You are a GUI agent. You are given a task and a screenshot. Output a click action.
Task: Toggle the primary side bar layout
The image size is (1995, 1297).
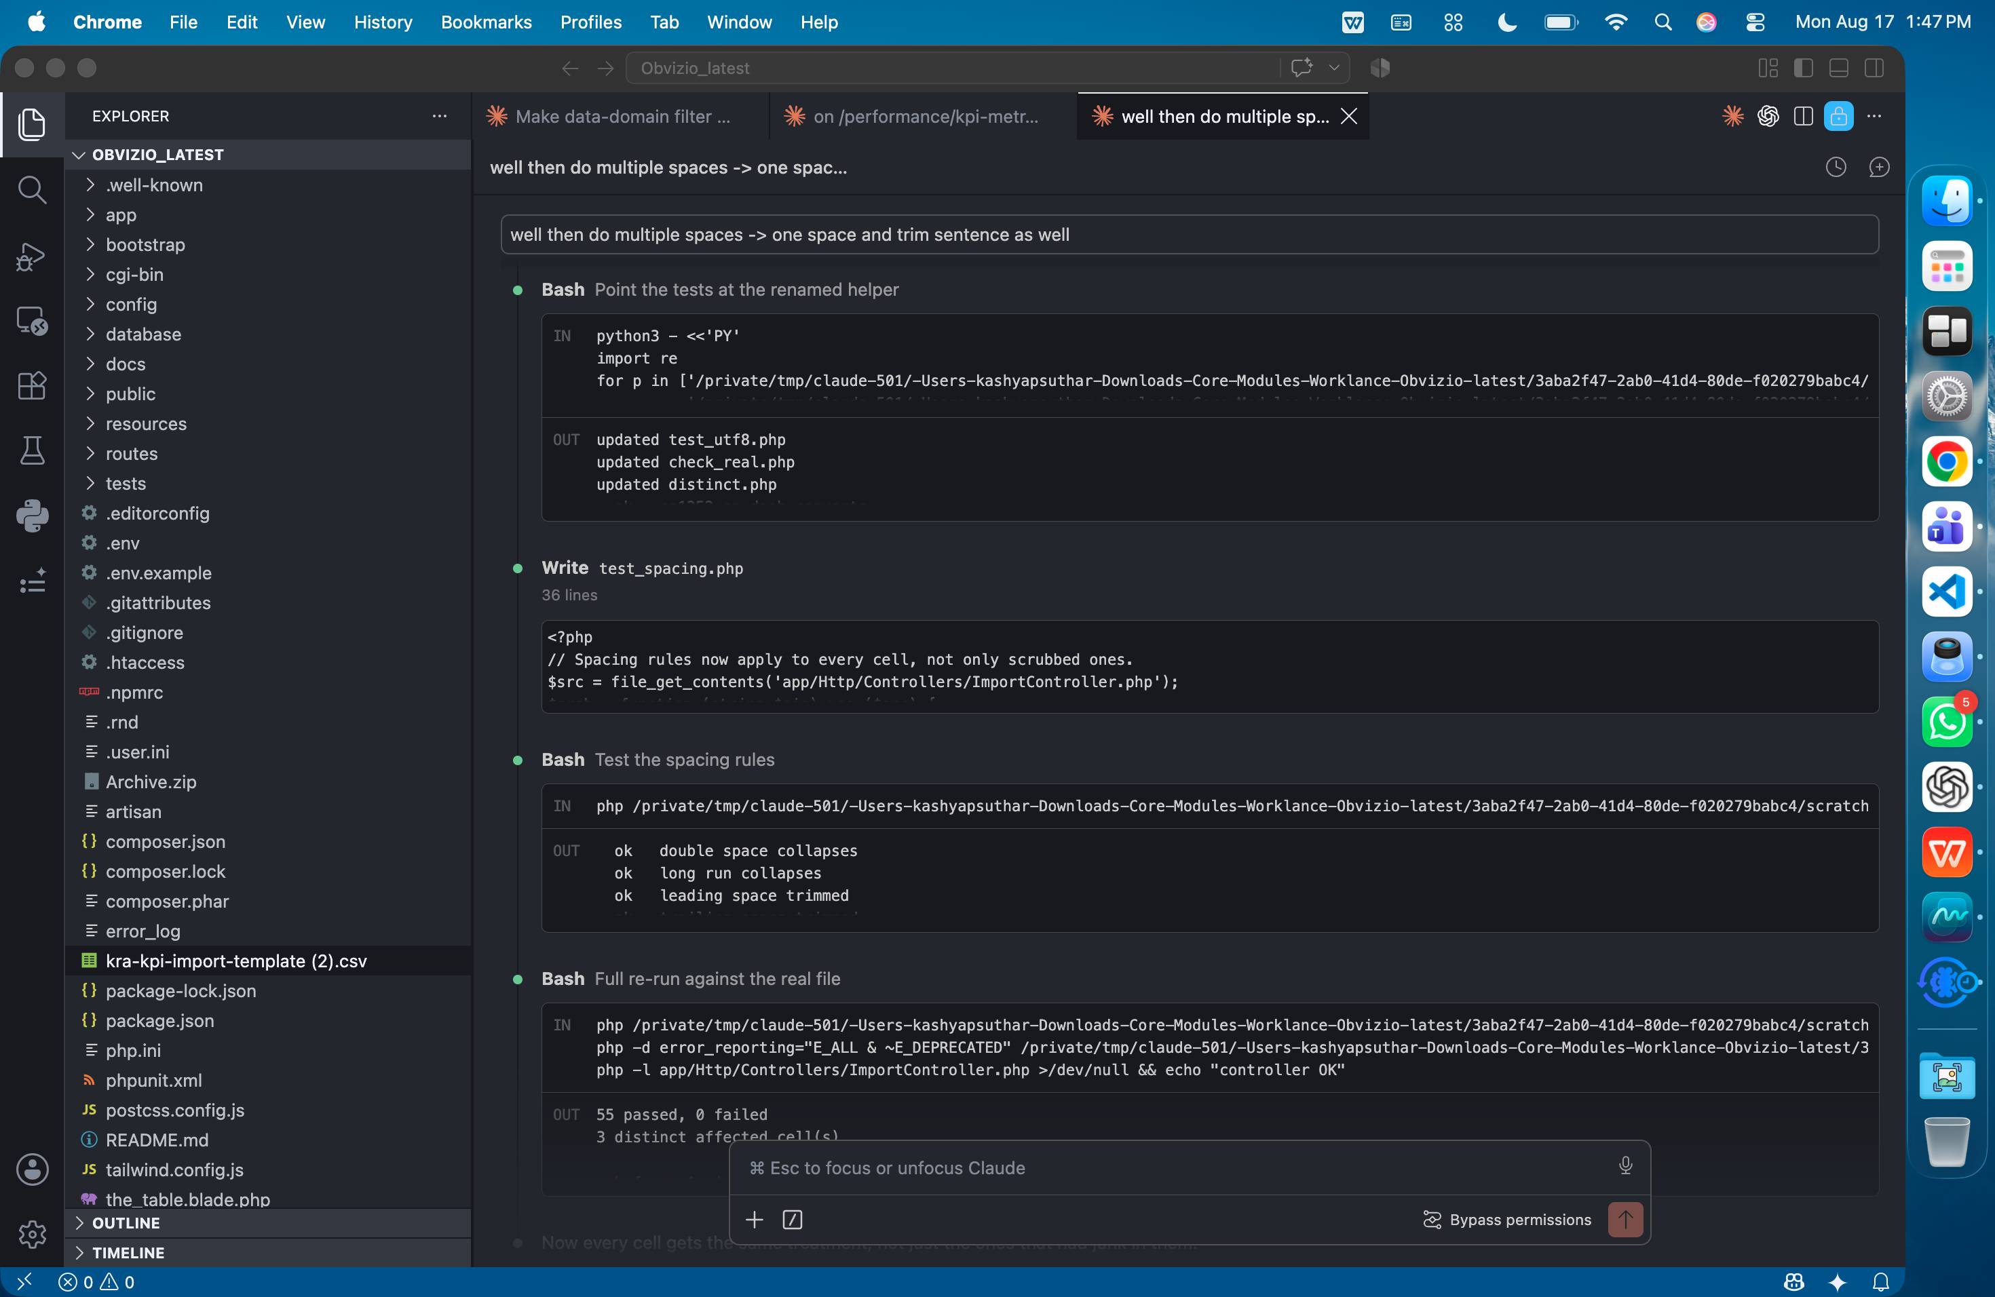click(x=1803, y=68)
